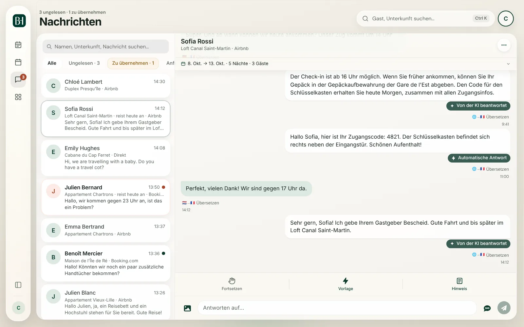524x327 pixels.
Task: Focus the global search 'Gast, Unterkunft suchen…'
Action: tap(425, 19)
